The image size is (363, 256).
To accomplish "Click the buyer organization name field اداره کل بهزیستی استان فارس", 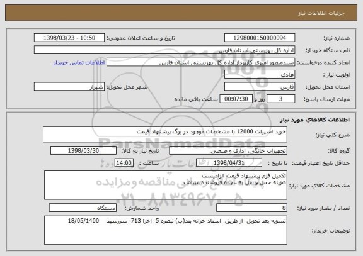I will 164,50.
